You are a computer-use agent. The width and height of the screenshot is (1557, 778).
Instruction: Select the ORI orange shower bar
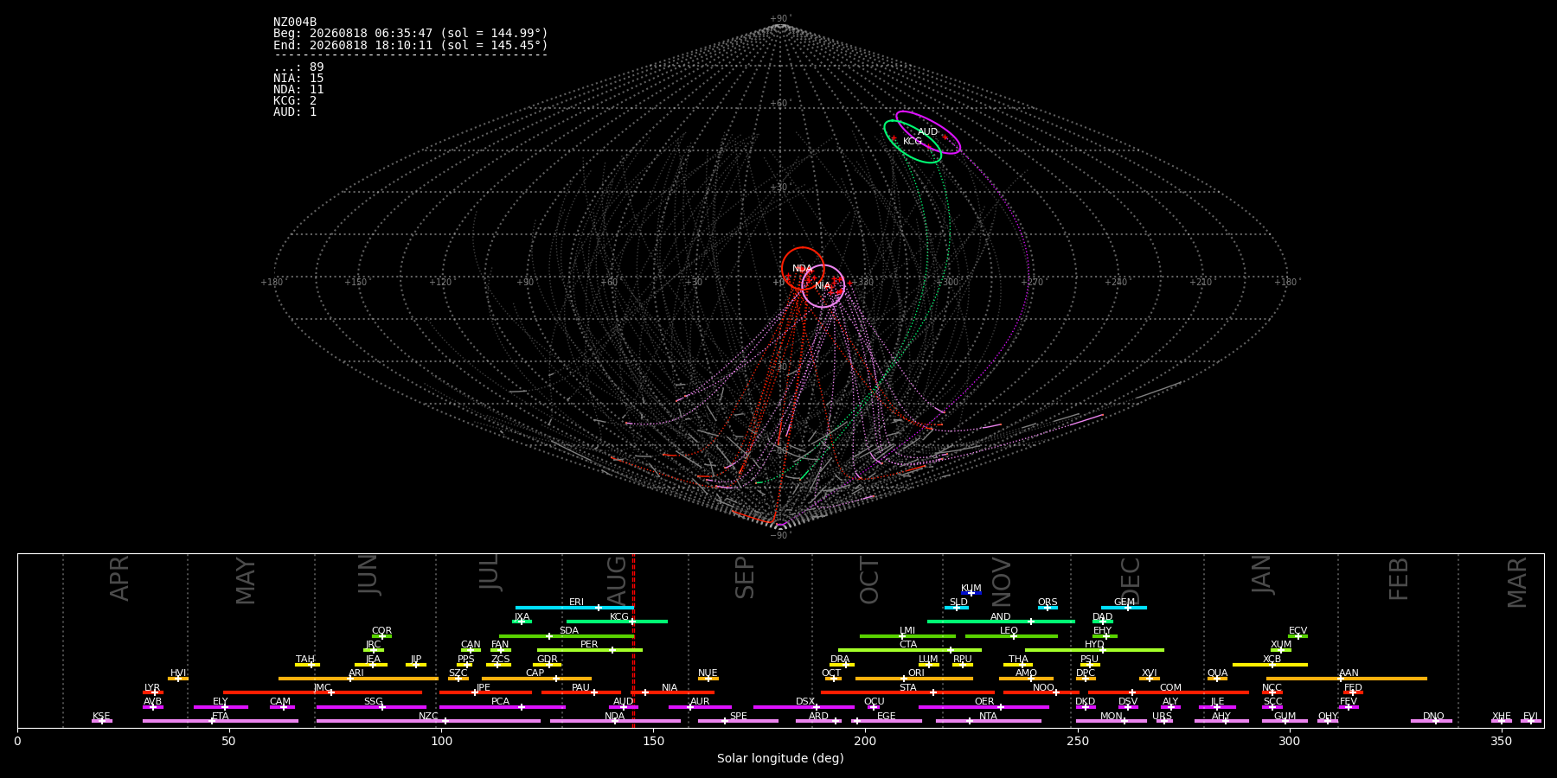914,679
